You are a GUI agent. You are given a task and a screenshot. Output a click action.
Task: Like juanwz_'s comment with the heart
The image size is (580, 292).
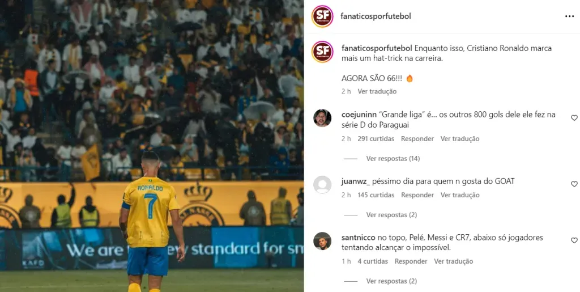pyautogui.click(x=574, y=184)
